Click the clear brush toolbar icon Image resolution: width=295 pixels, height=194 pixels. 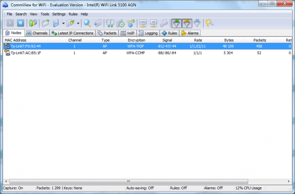[71, 23]
